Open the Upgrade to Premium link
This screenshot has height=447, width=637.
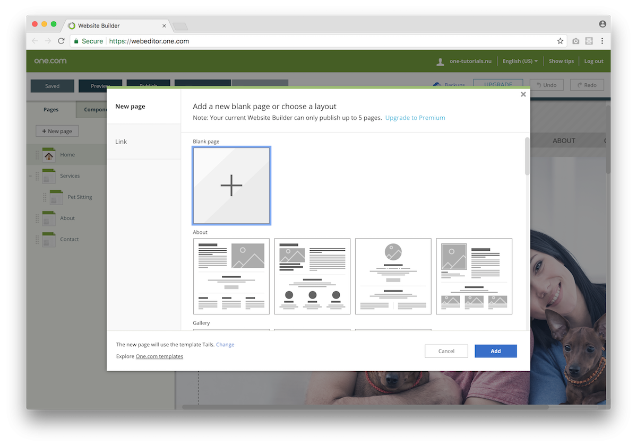415,118
